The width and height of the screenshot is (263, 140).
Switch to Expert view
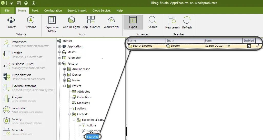pyautogui.click(x=133, y=22)
